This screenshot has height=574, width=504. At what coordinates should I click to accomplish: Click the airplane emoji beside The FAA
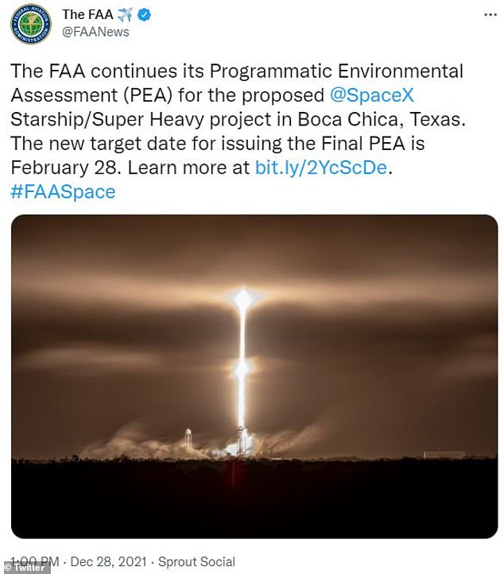point(126,14)
